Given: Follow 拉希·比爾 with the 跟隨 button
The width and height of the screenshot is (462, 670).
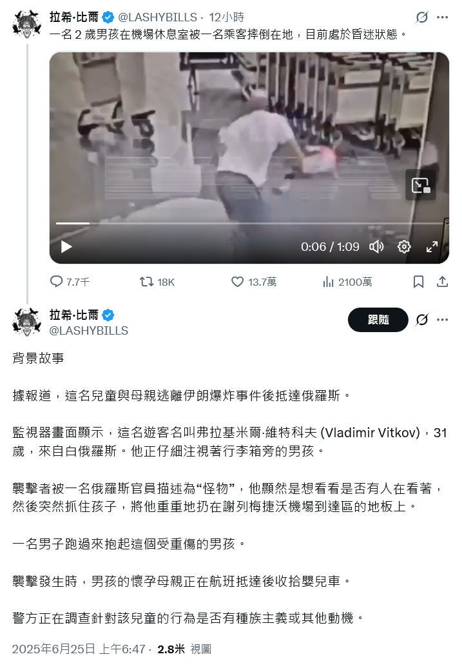Looking at the screenshot, I should pos(378,320).
